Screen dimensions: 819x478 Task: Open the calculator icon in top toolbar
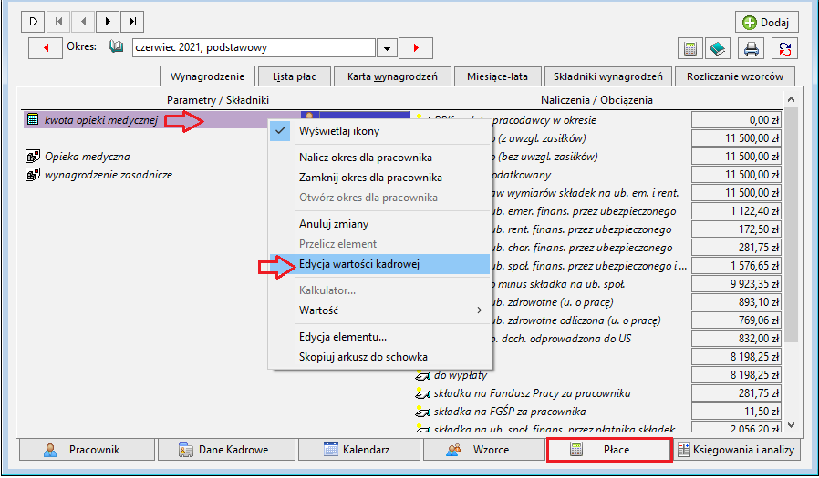(690, 49)
